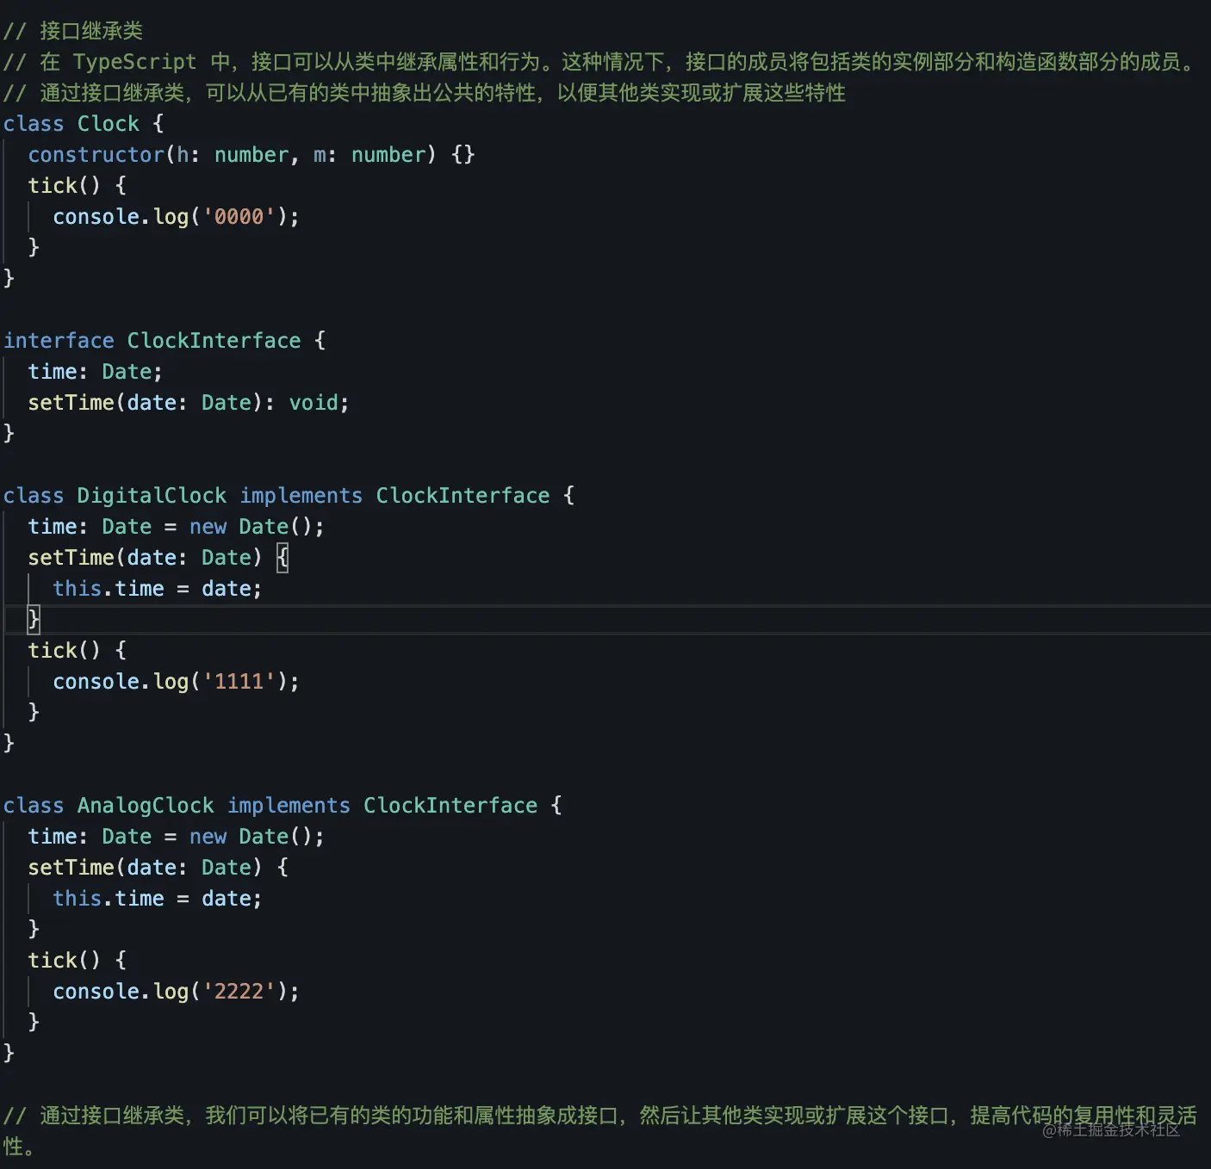The height and width of the screenshot is (1169, 1211).
Task: Click console.log('1111') statement
Action: [x=177, y=682]
